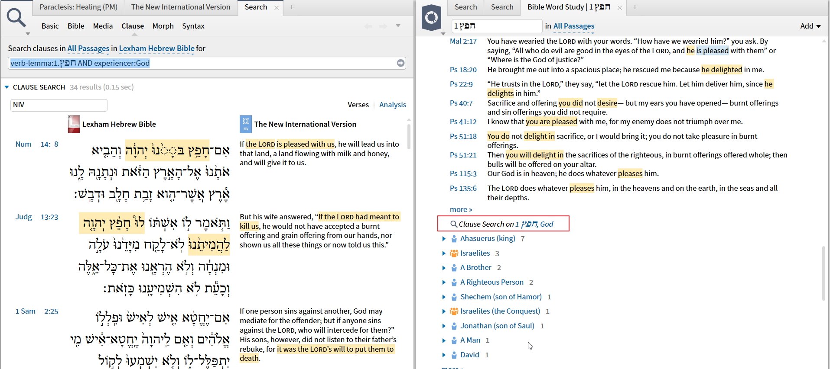Select the Clause search type
830x369 pixels.
pyautogui.click(x=133, y=26)
